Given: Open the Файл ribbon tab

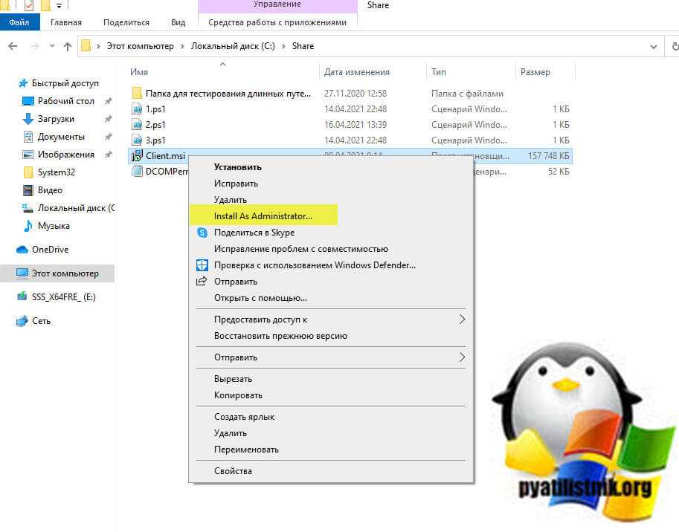Looking at the screenshot, I should [x=19, y=22].
